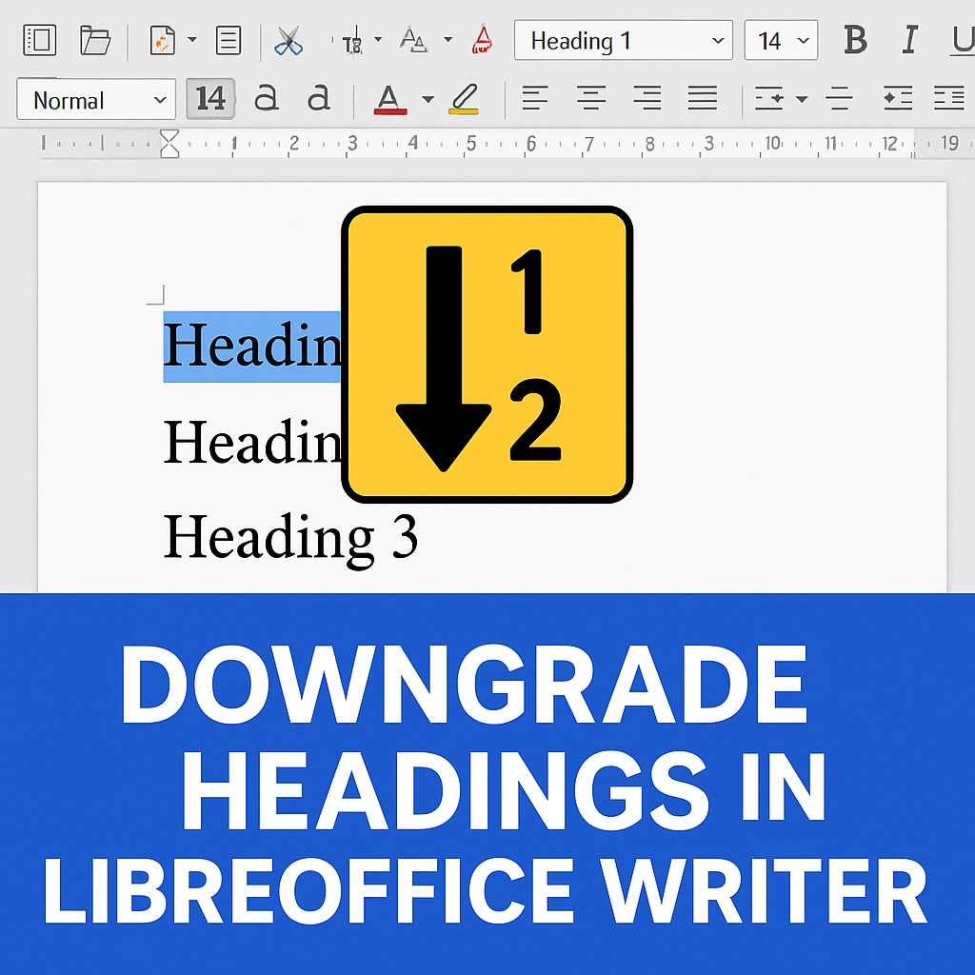Click the align left icon
This screenshot has height=975, width=975.
pyautogui.click(x=534, y=98)
